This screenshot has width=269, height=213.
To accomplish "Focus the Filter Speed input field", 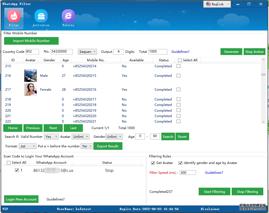I will pos(188,173).
